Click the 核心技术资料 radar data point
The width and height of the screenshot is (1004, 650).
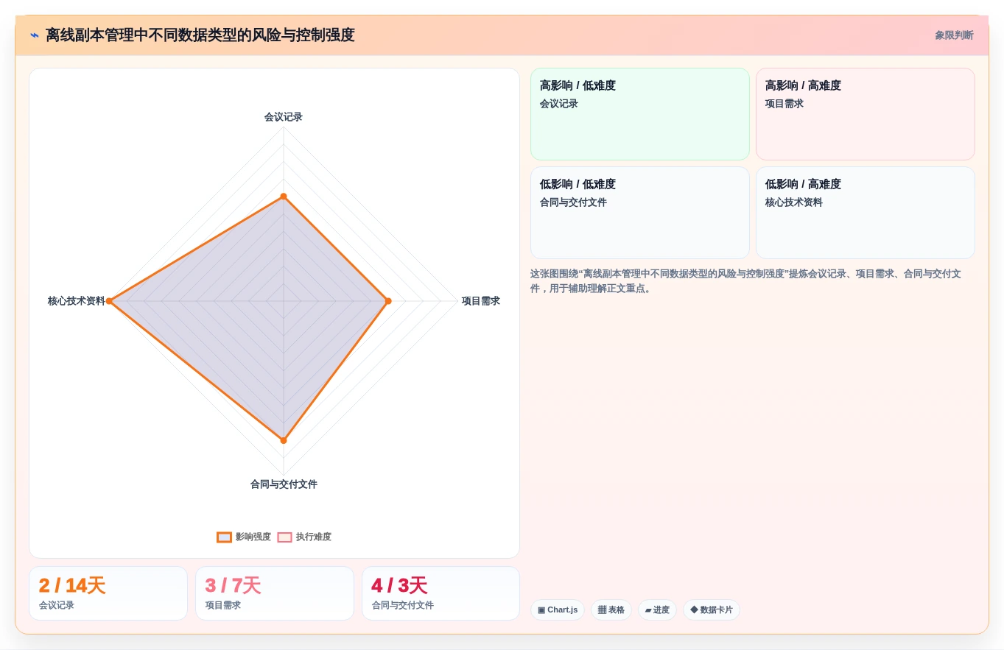pos(109,301)
